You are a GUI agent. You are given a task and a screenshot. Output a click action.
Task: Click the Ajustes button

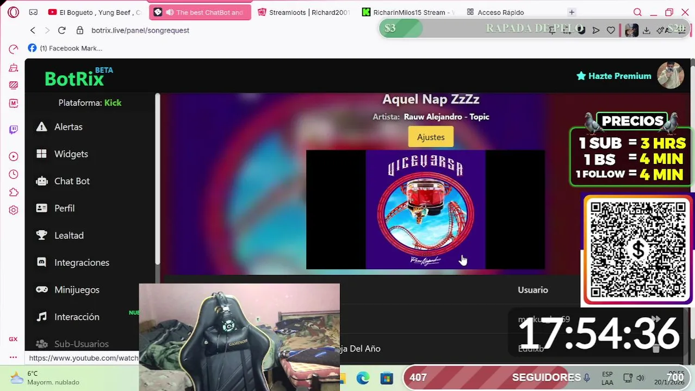click(431, 137)
